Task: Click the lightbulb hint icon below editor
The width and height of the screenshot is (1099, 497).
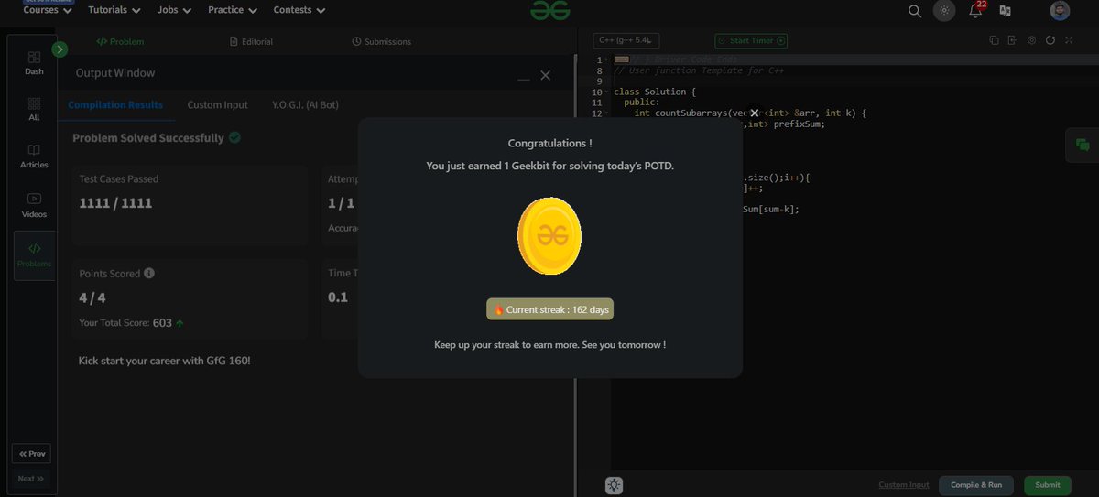Action: click(x=615, y=485)
